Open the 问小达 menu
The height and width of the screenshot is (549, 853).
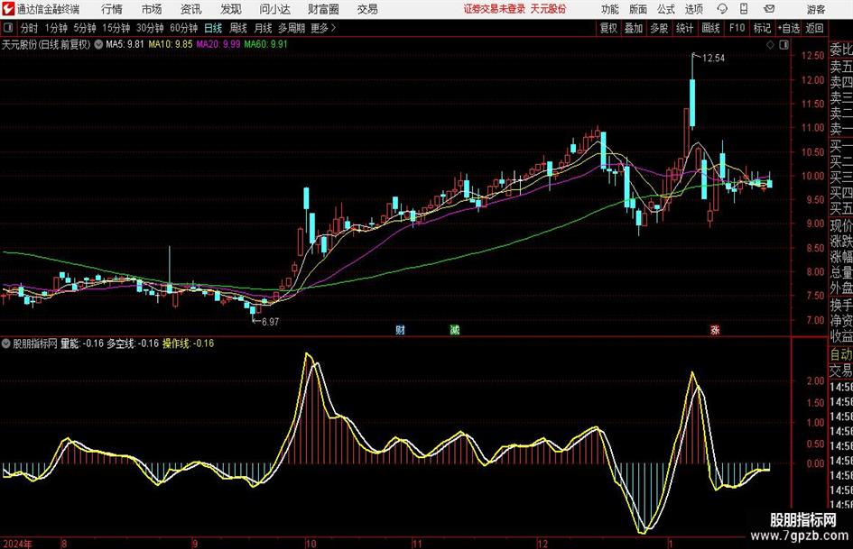pos(274,9)
